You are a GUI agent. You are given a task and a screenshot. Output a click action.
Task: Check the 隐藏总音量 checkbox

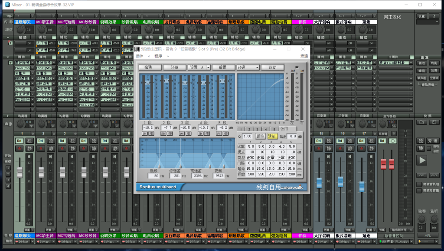419,191
